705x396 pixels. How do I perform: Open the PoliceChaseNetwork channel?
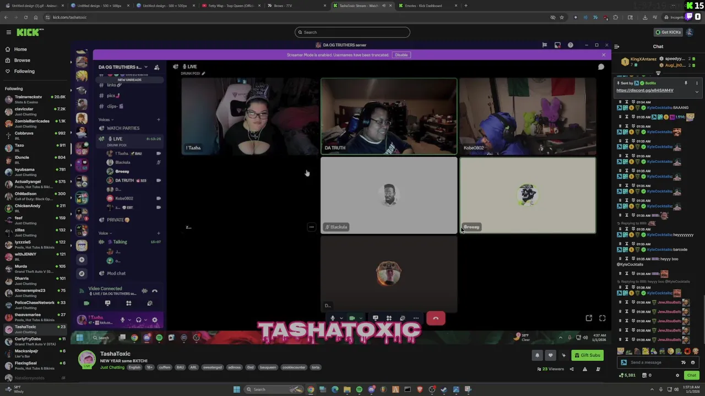[35, 305]
